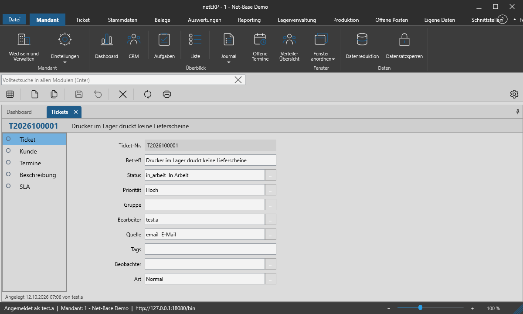Duplicate the record with the copy icon
523x314 pixels.
(54, 94)
